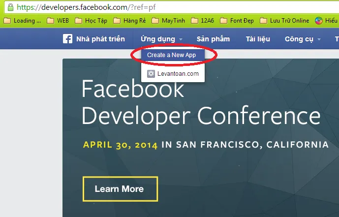Open the Levantoan.com app gear icon

[151, 74]
